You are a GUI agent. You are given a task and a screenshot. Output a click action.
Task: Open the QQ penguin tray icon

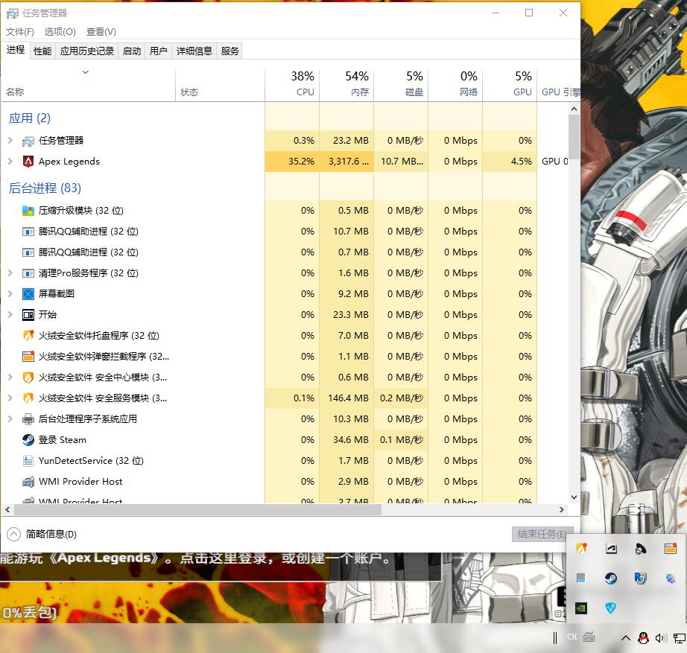click(644, 638)
